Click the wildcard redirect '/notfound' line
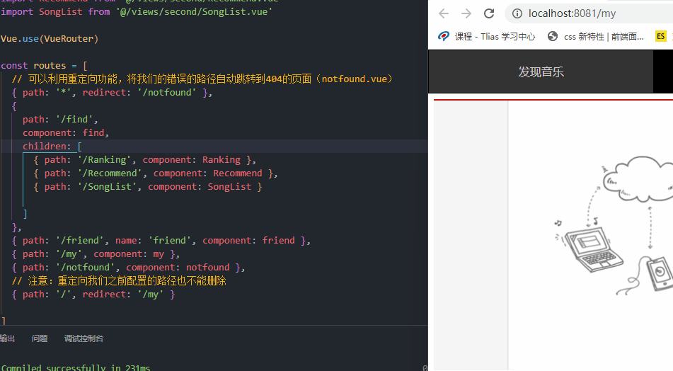This screenshot has width=673, height=371. click(112, 92)
